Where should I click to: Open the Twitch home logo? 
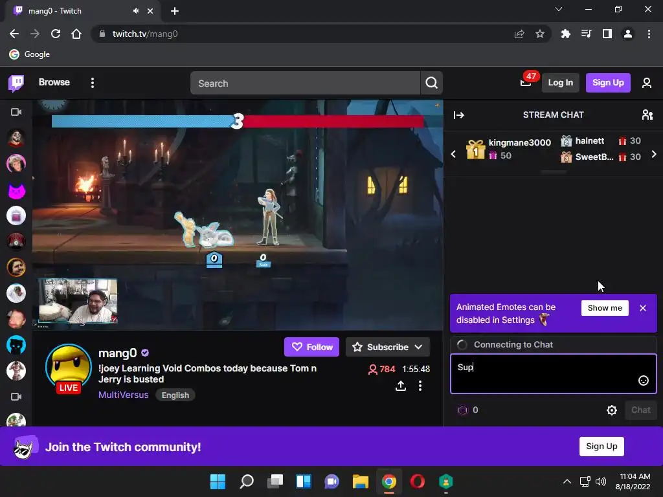point(16,83)
